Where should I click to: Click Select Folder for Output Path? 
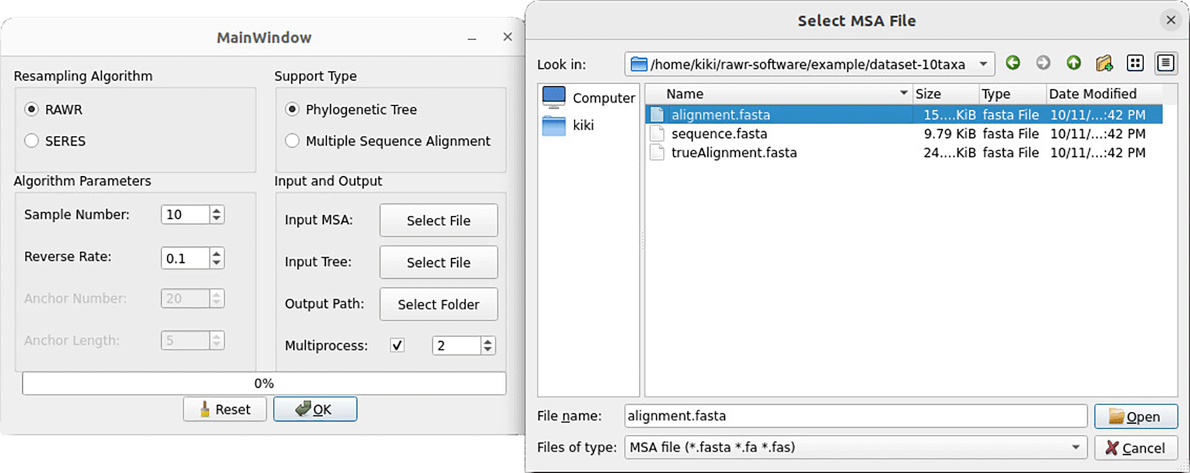point(438,304)
